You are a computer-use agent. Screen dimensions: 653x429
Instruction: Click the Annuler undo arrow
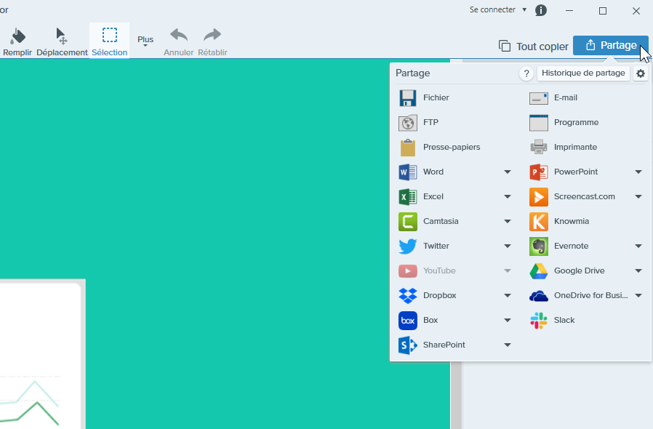pos(179,42)
